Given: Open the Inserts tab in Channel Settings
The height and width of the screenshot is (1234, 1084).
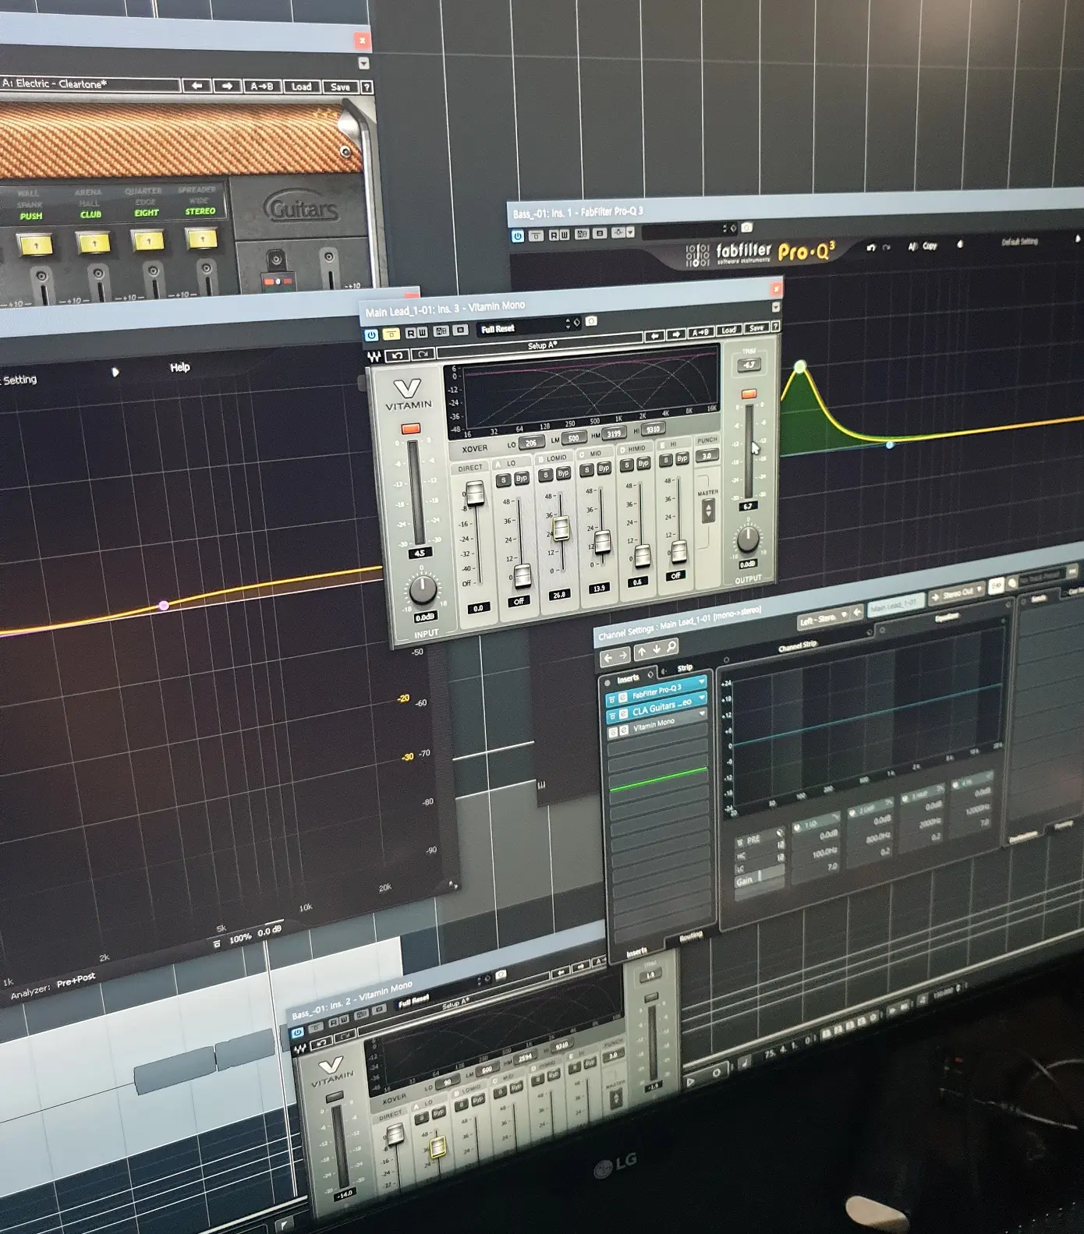Looking at the screenshot, I should point(628,679).
